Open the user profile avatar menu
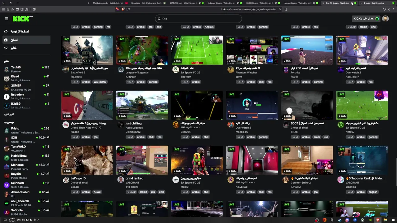This screenshot has height=223, width=397. (x=386, y=19)
